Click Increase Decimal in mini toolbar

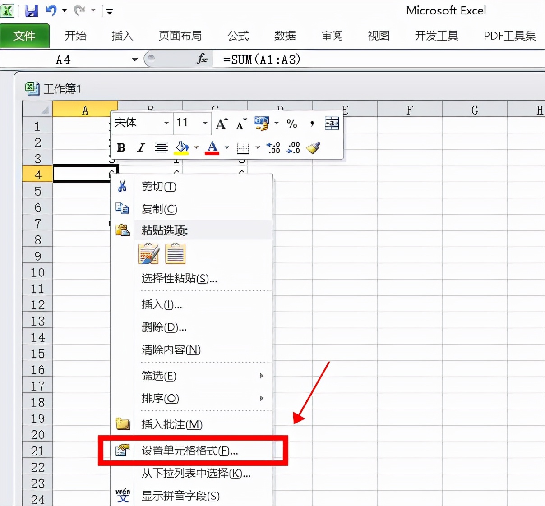click(x=273, y=147)
